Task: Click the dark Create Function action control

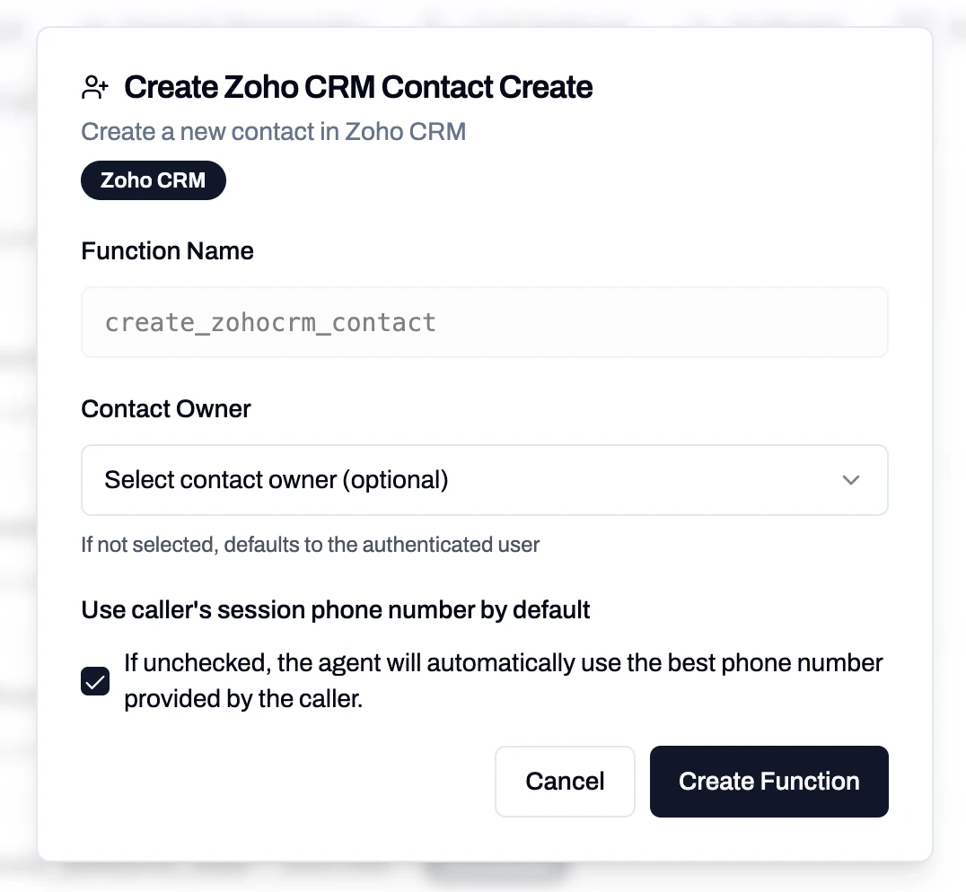Action: coord(768,781)
